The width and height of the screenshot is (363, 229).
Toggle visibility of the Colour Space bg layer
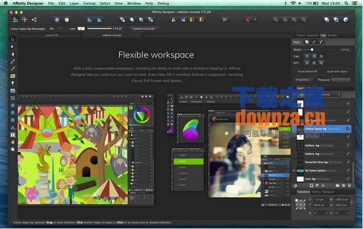click(x=348, y=129)
